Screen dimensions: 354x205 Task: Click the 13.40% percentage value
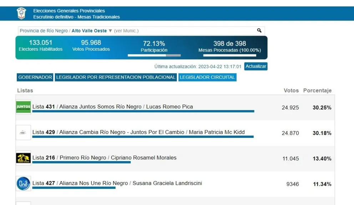click(322, 159)
